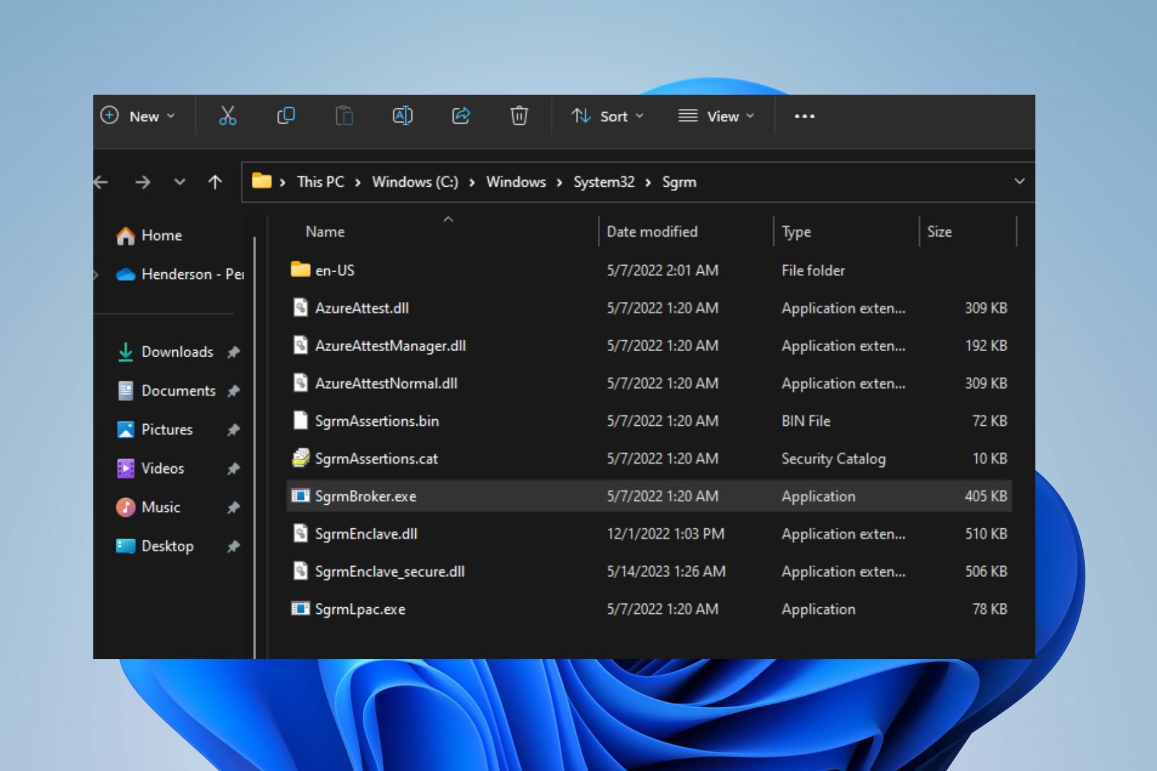Screen dimensions: 1157x771
Task: Select the en-US folder
Action: tap(334, 270)
